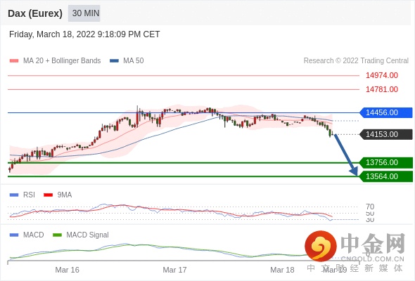Click the MA 50 legend label
This screenshot has height=281, width=415.
[x=134, y=61]
